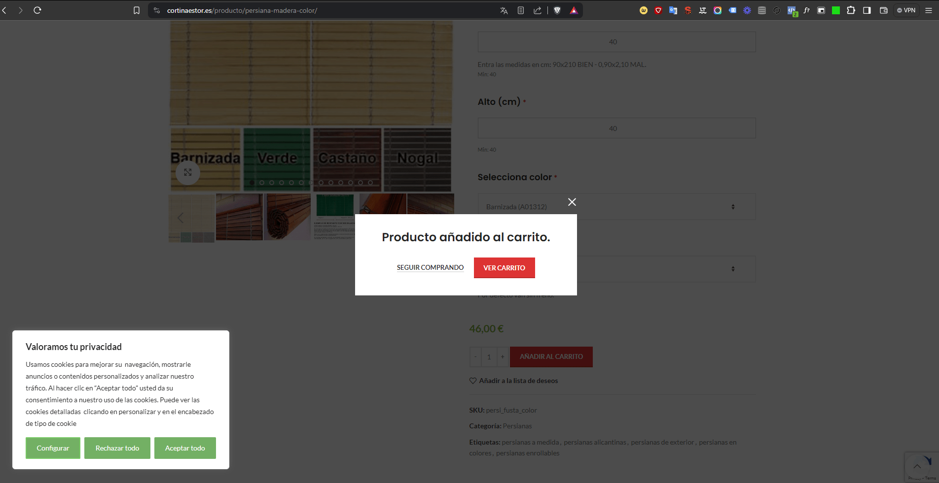Go forward in browser history
The width and height of the screenshot is (939, 483).
[20, 10]
